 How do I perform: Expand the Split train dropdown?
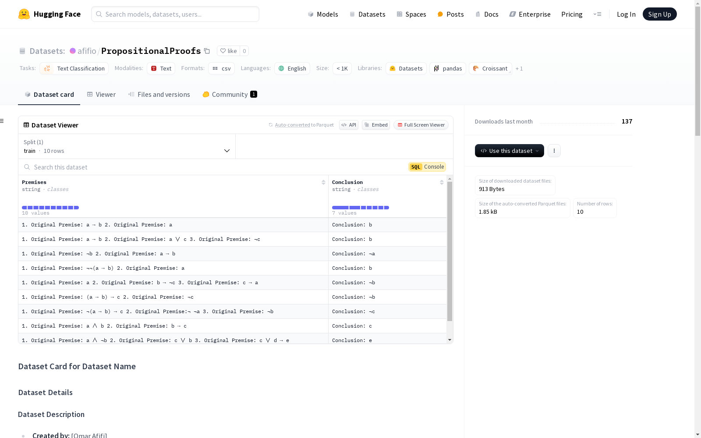(x=127, y=146)
